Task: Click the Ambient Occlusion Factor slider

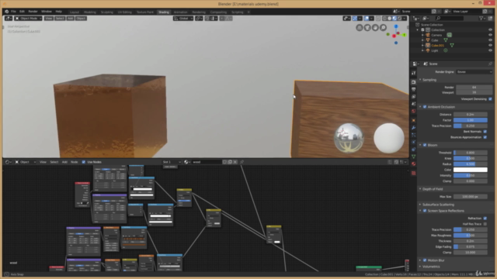Action: [x=471, y=120]
